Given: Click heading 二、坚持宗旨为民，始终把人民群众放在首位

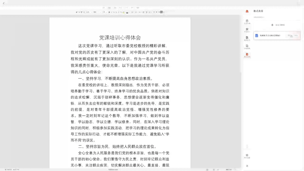Looking at the screenshot, I should [118, 146].
